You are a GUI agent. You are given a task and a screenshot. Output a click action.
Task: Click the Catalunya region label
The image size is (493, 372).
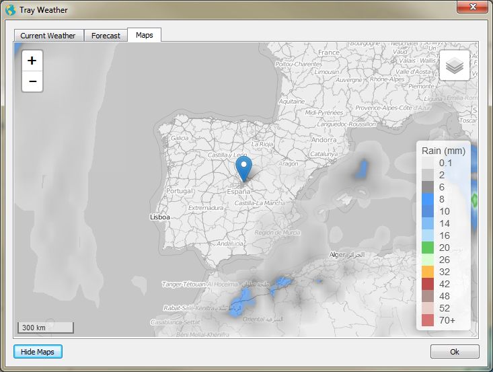(x=324, y=154)
